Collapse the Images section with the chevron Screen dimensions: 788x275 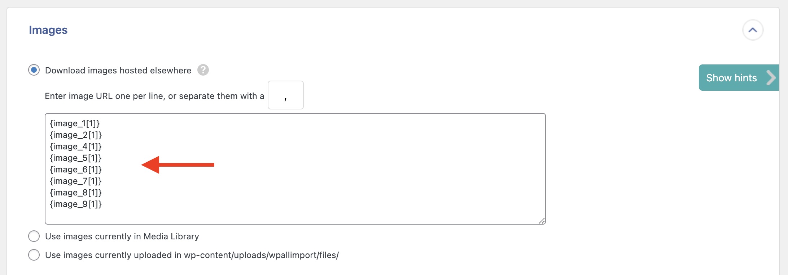[753, 30]
